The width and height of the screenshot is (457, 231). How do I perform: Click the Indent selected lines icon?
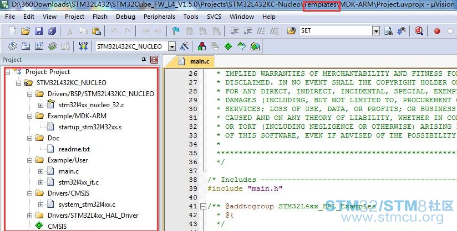click(x=235, y=31)
